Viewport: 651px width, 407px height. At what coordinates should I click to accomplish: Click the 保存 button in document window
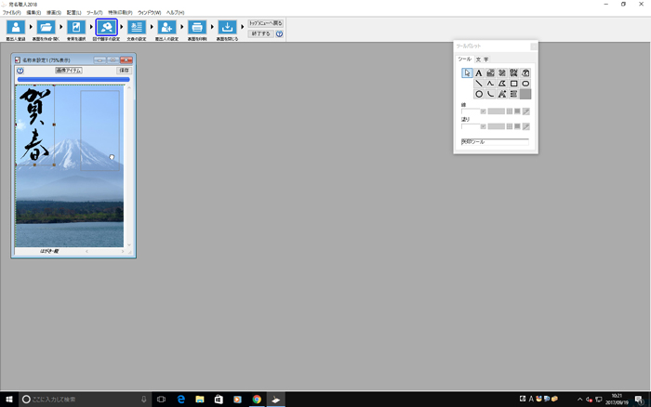[124, 70]
